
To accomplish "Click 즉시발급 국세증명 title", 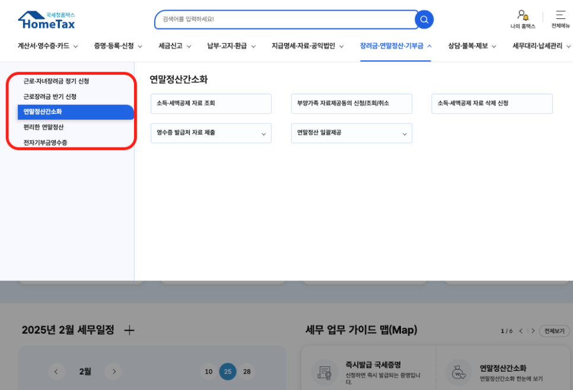I will (373, 365).
